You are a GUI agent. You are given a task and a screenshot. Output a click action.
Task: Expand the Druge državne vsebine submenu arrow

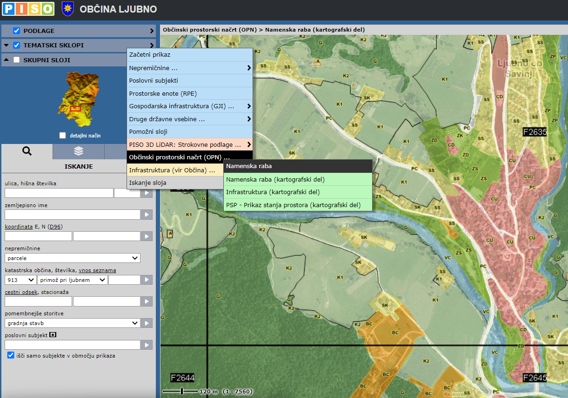[249, 119]
